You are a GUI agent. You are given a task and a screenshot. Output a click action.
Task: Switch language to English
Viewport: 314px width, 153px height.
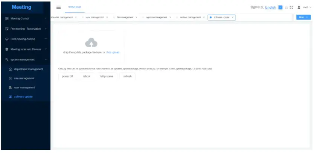[271, 8]
